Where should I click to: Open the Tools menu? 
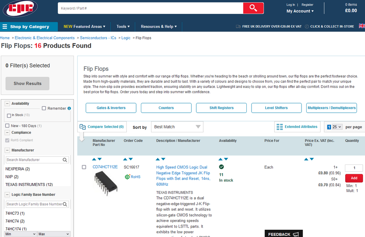(x=123, y=27)
